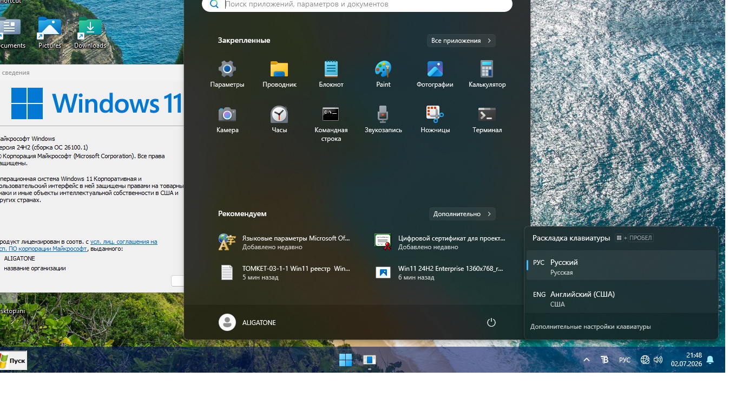
Task: Show hidden tray icons chevron
Action: tap(587, 360)
